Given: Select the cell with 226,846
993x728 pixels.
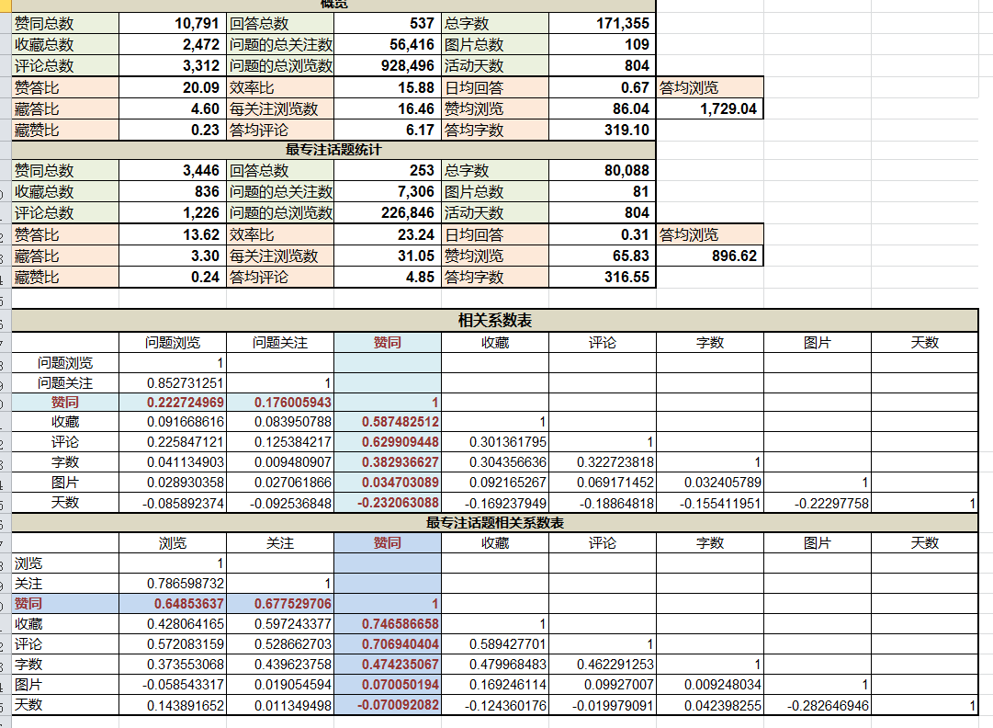Looking at the screenshot, I should [x=387, y=213].
